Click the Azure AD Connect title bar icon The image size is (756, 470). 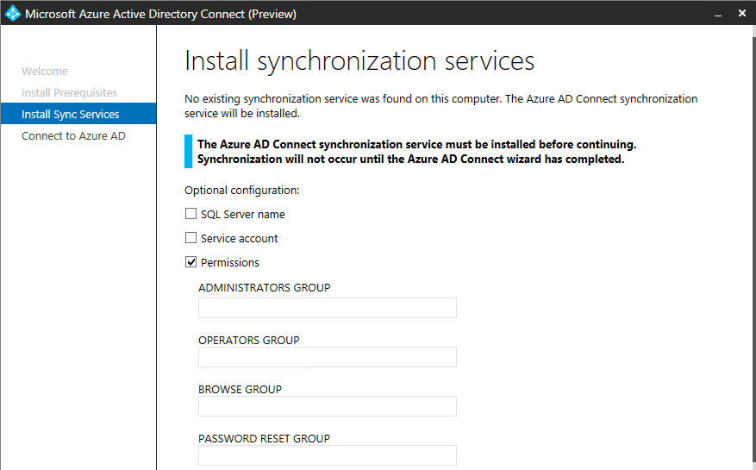[12, 14]
